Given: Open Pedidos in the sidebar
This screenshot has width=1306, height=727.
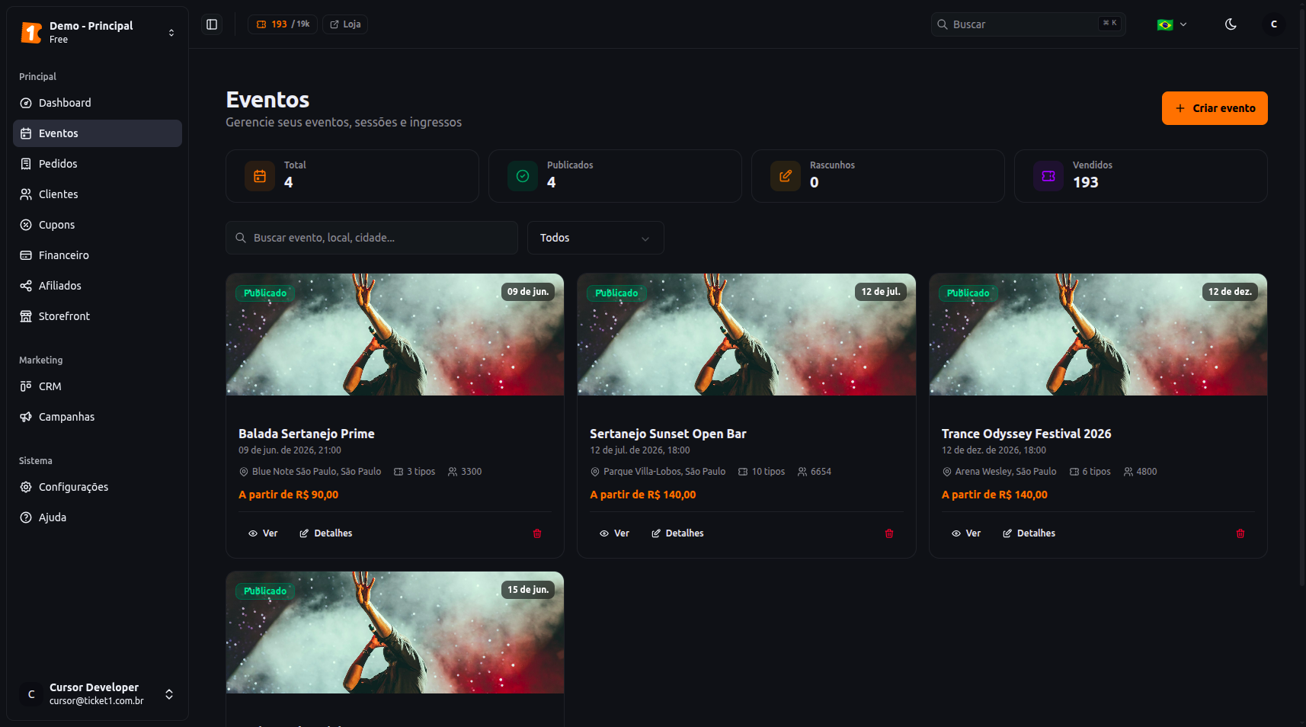Looking at the screenshot, I should [x=98, y=164].
